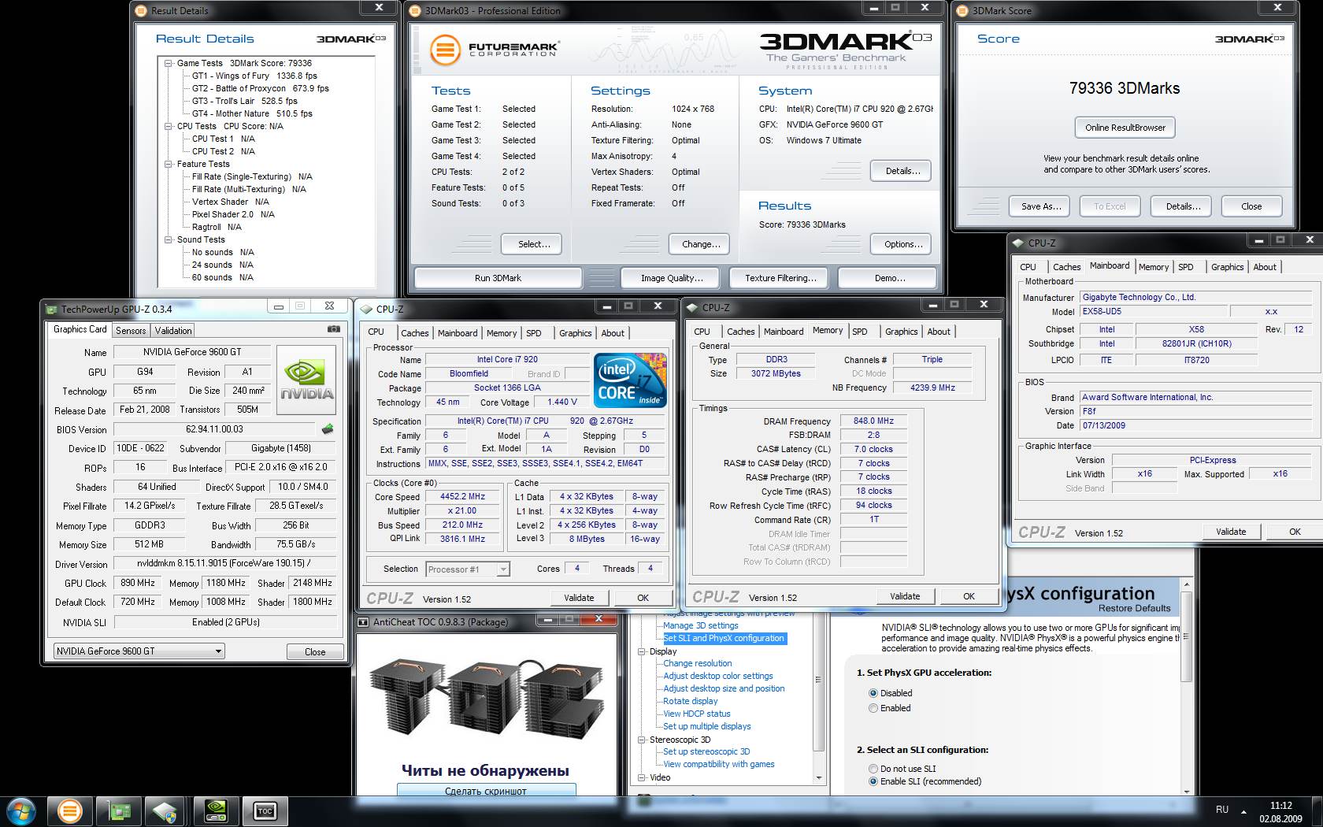Screen dimensions: 1323x827
Task: Click the Futuremark orange logo
Action: [445, 50]
